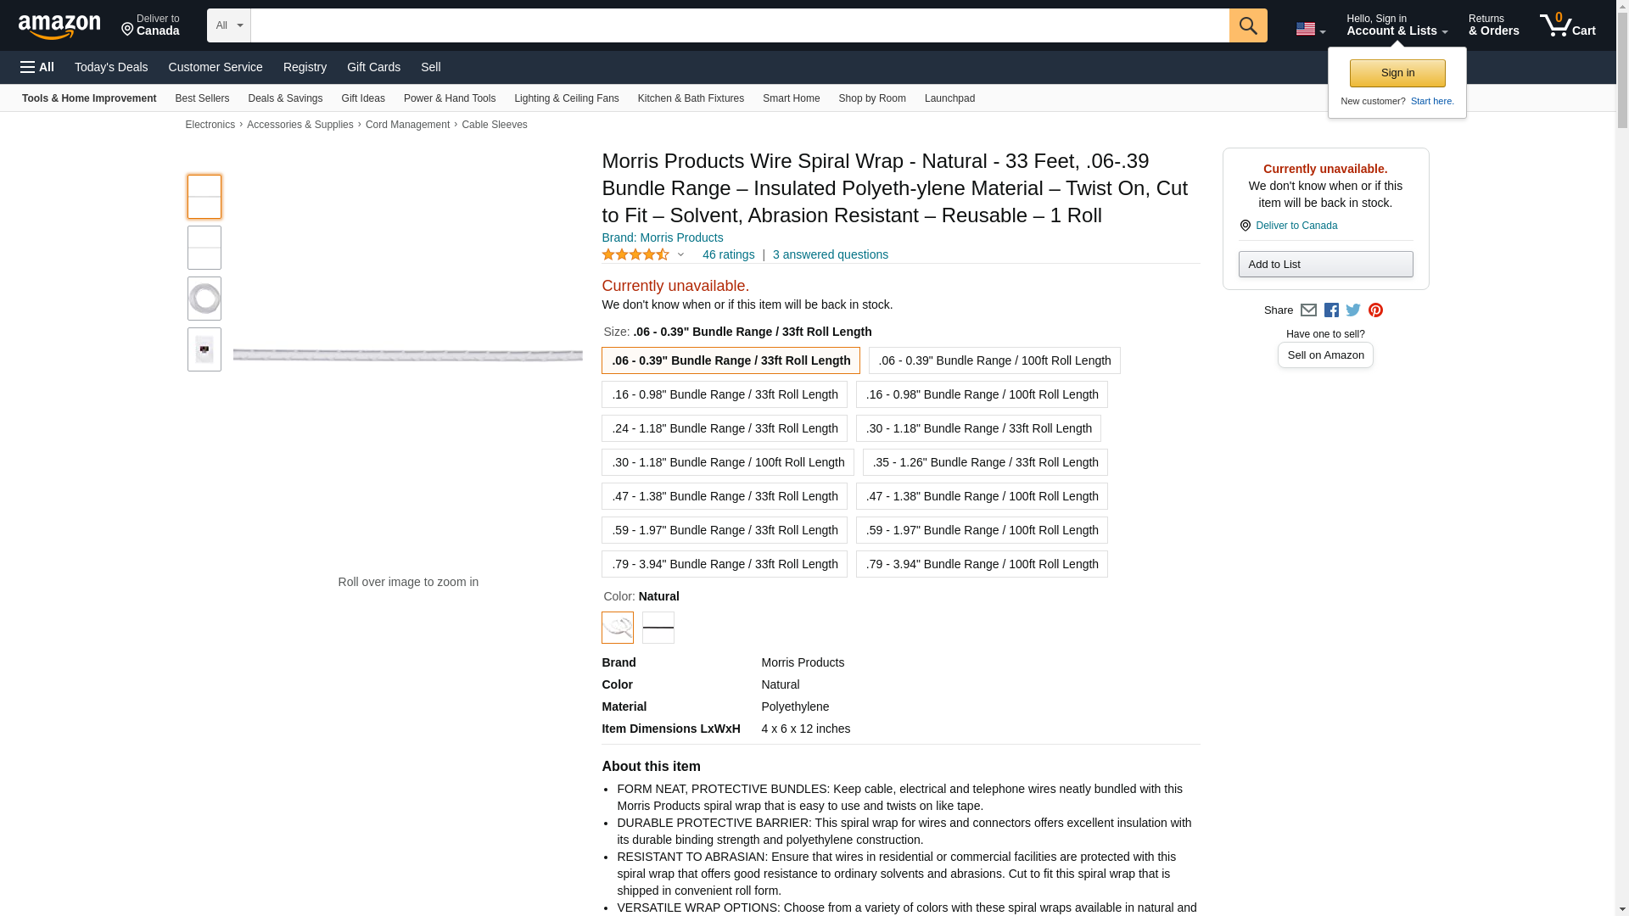Select the black color swatch
Viewport: 1629px width, 916px height.
[x=658, y=628]
